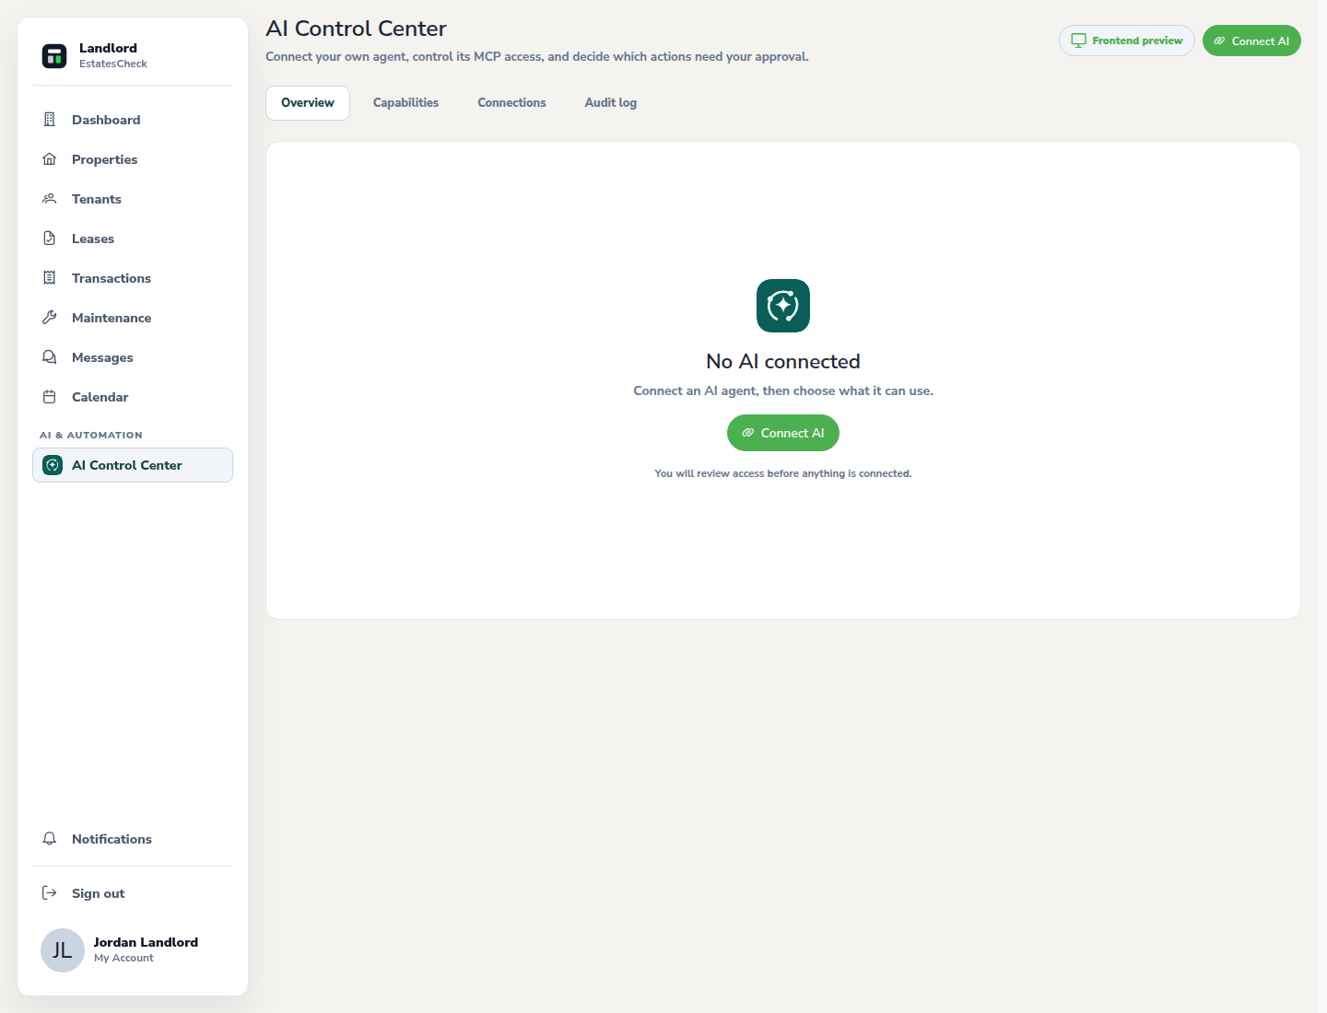
Task: Open Maintenance label in sidebar
Action: (112, 318)
